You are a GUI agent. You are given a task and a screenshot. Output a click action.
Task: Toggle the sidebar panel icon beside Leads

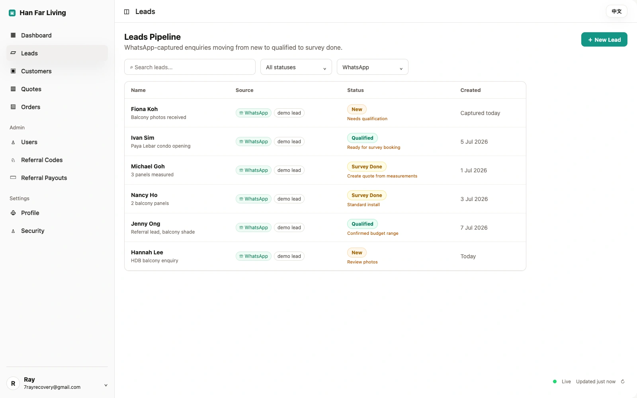click(127, 12)
